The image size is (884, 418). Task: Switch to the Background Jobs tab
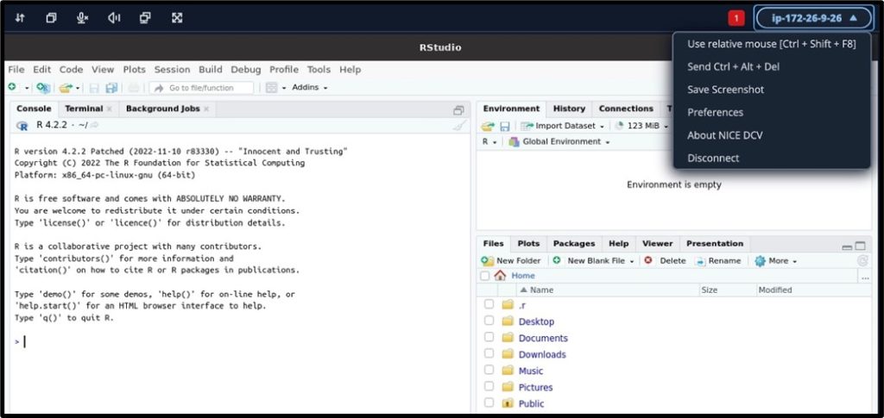[162, 109]
